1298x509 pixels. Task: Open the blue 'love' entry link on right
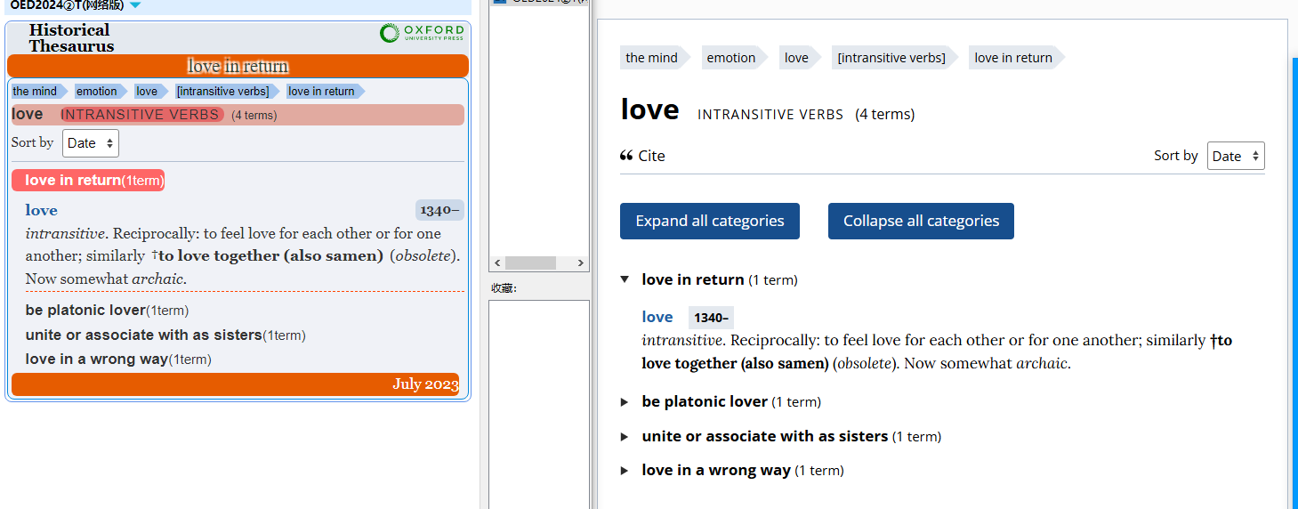pos(657,317)
